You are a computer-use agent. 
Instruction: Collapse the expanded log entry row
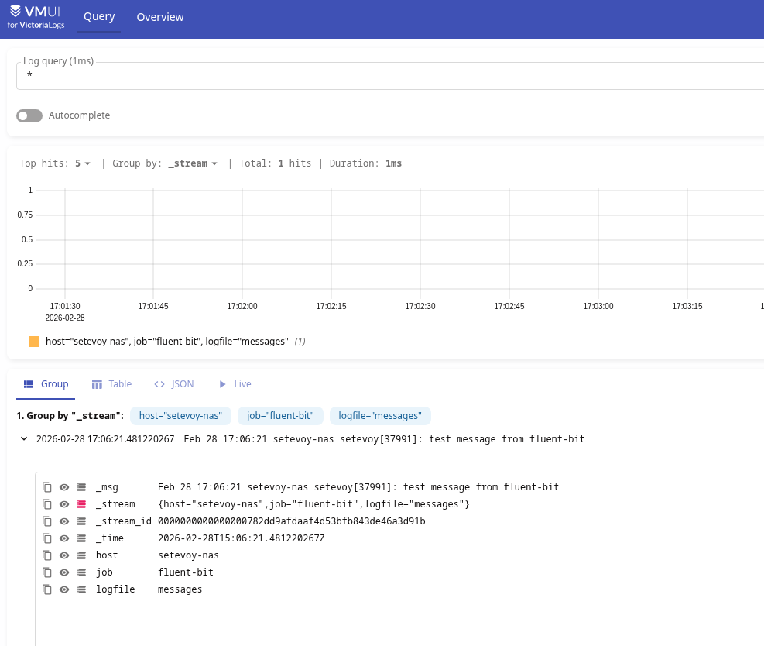pos(24,439)
